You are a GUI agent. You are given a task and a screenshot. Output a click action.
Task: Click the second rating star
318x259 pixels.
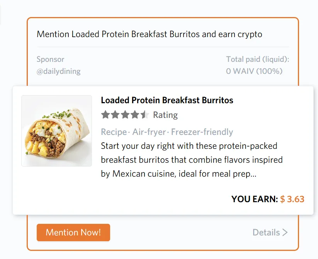115,115
